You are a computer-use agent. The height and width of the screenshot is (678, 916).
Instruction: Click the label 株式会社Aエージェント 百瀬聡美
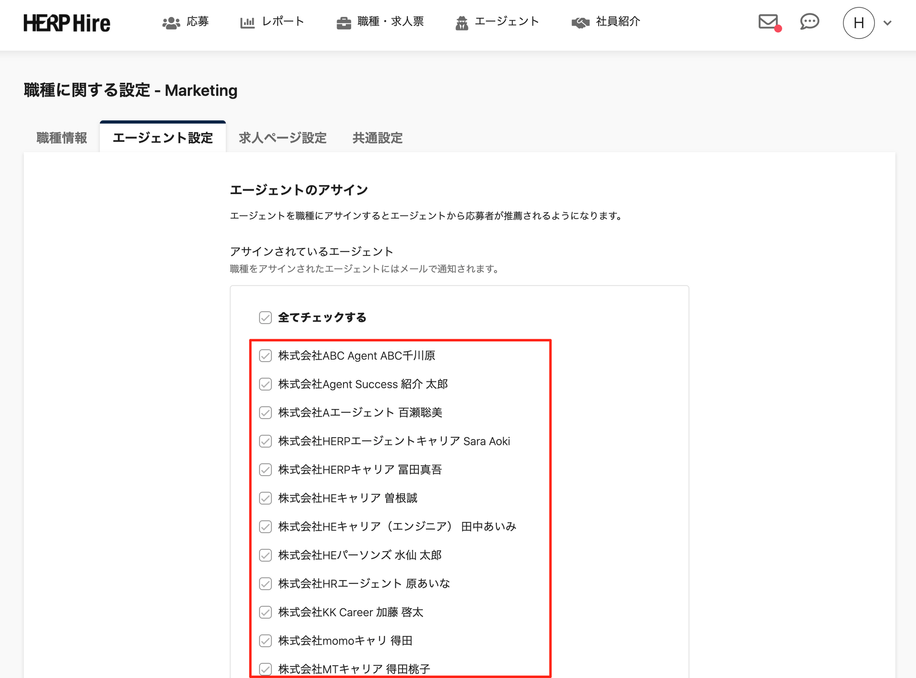360,412
